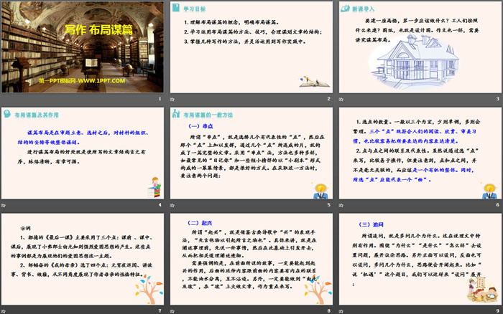Click the icon beside 布局谋篇的一般方法 heading
This screenshot has width=503, height=314.
(x=176, y=114)
